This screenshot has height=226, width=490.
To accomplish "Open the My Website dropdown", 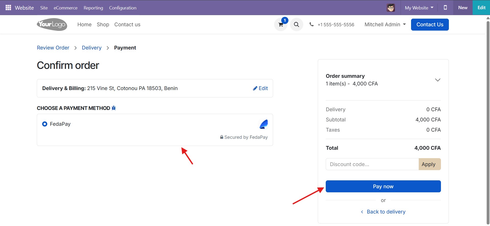I will point(419,8).
